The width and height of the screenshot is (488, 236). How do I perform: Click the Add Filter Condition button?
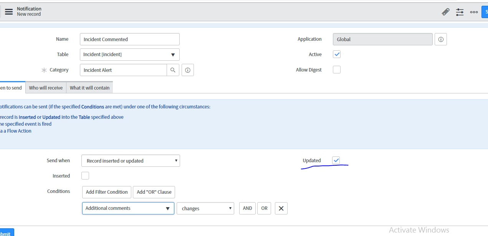(106, 192)
